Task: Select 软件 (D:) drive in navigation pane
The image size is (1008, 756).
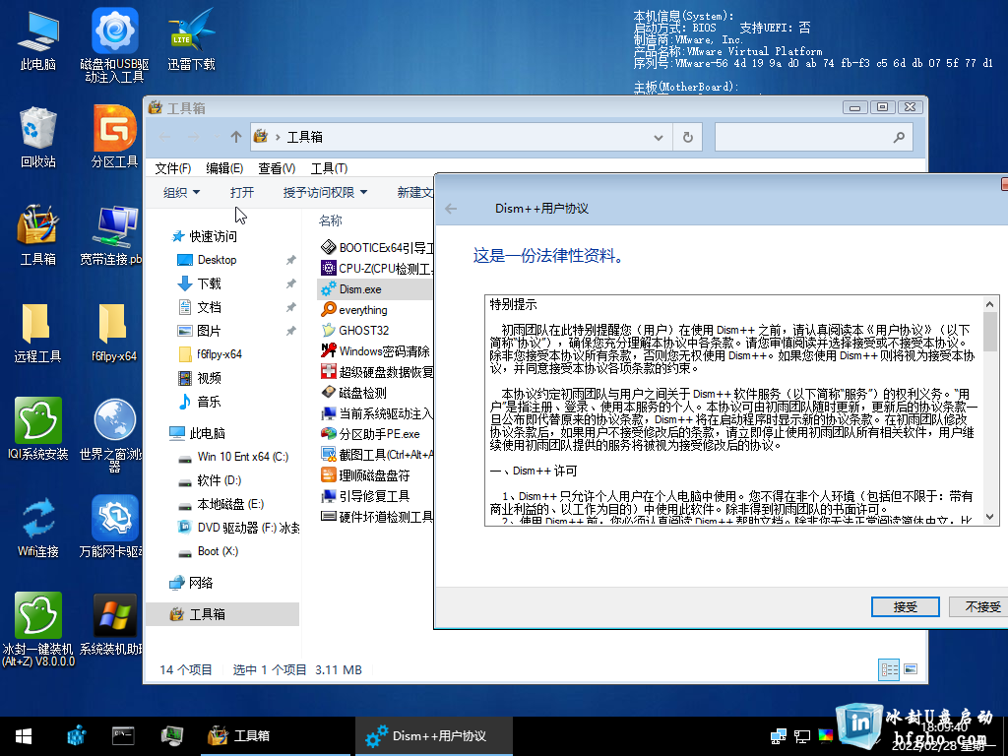Action: (210, 480)
